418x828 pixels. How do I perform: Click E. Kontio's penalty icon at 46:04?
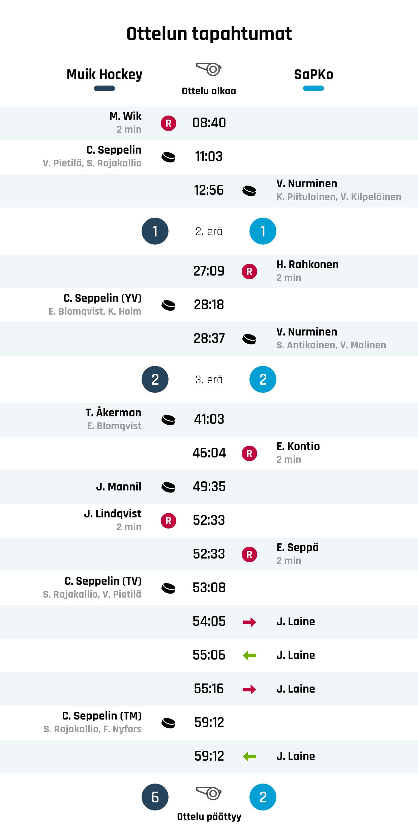point(249,453)
